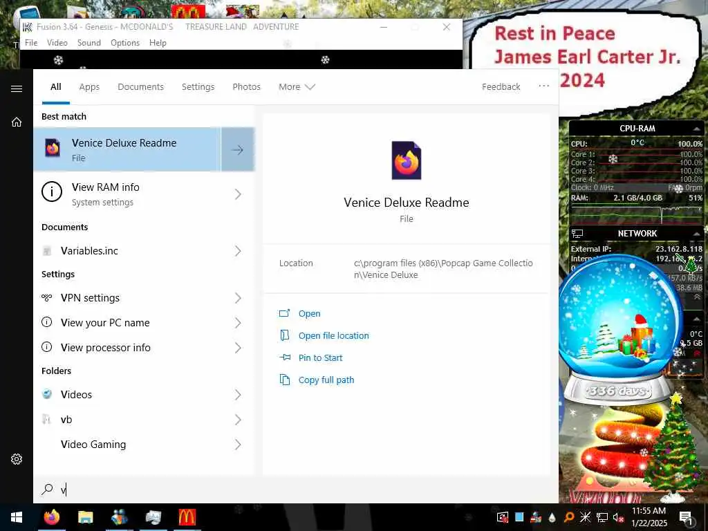Go to the Home icon in search sidebar
708x531 pixels.
(x=17, y=122)
